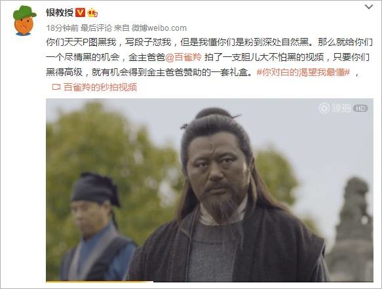
Task: Open hashtag #你对白的渴望我最懂#
Action: tap(303, 72)
